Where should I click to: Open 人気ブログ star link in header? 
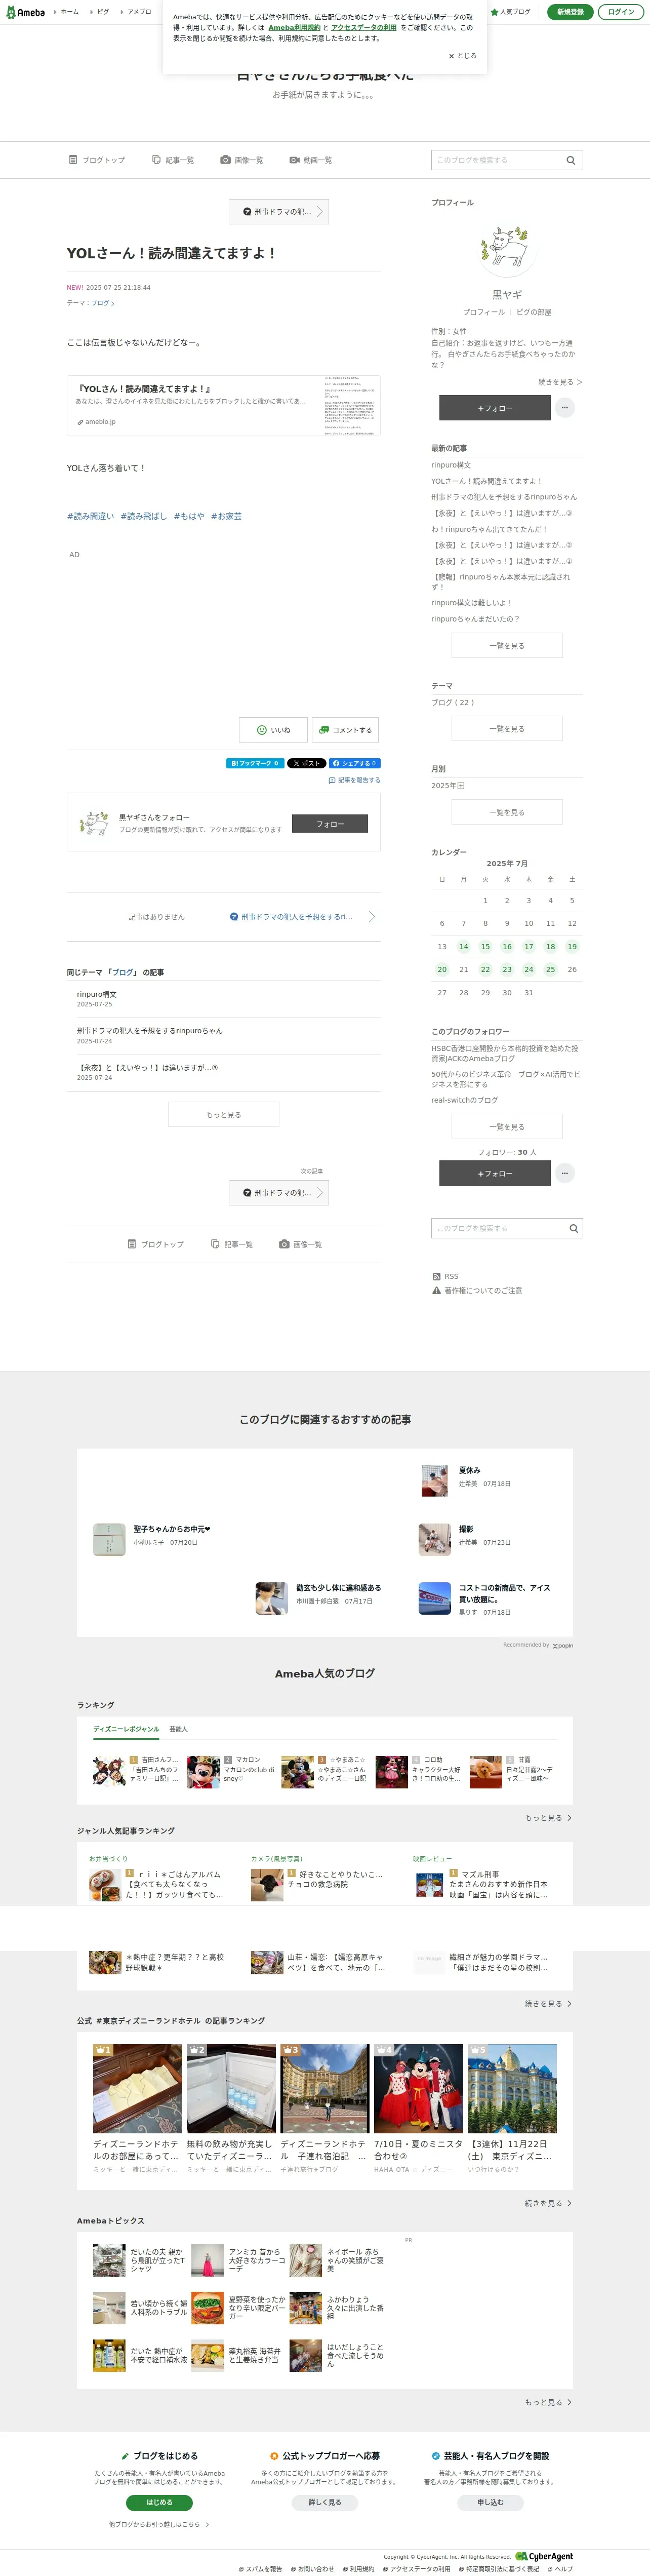(510, 12)
